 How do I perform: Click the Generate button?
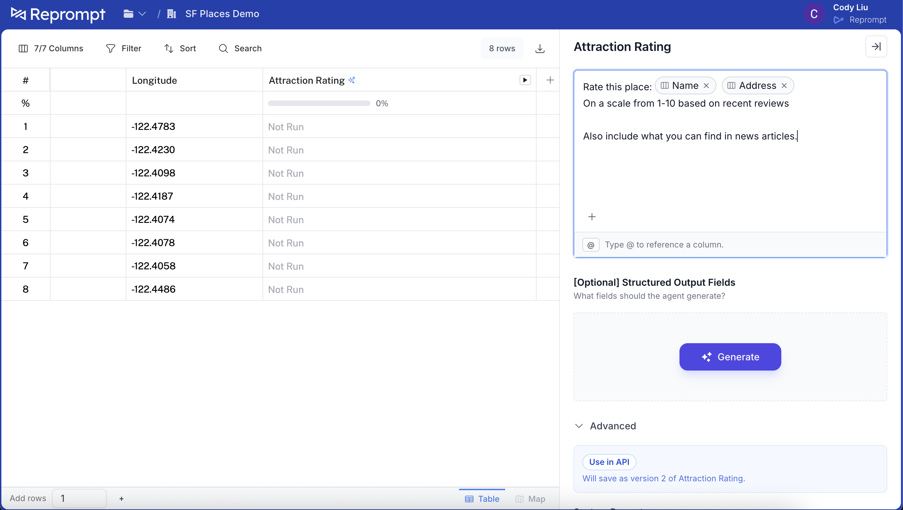point(729,357)
